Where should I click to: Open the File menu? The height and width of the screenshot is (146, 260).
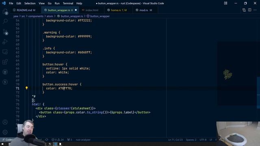tap(11, 3)
